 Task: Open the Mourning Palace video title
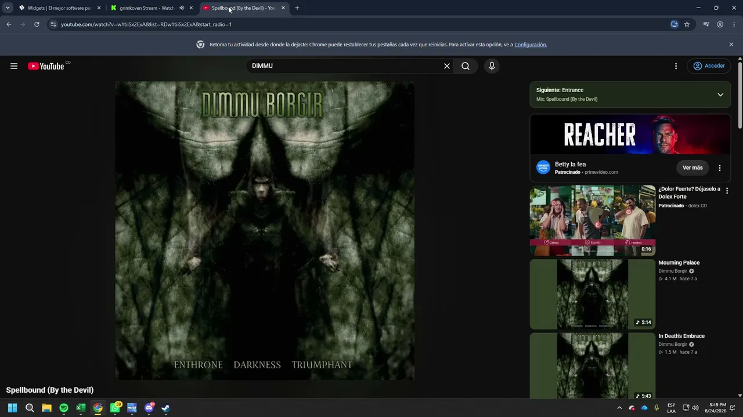[x=679, y=263]
